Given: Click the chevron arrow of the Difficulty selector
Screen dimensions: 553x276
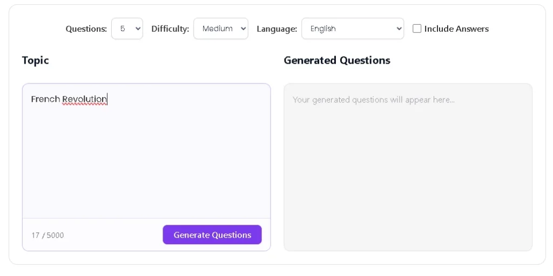Looking at the screenshot, I should pyautogui.click(x=242, y=29).
